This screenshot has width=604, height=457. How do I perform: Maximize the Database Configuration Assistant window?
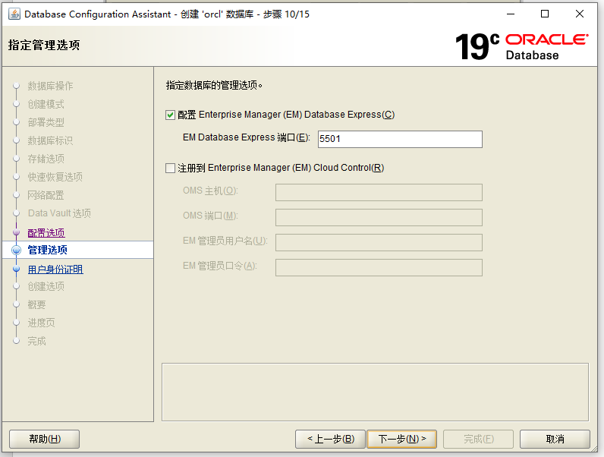point(545,14)
